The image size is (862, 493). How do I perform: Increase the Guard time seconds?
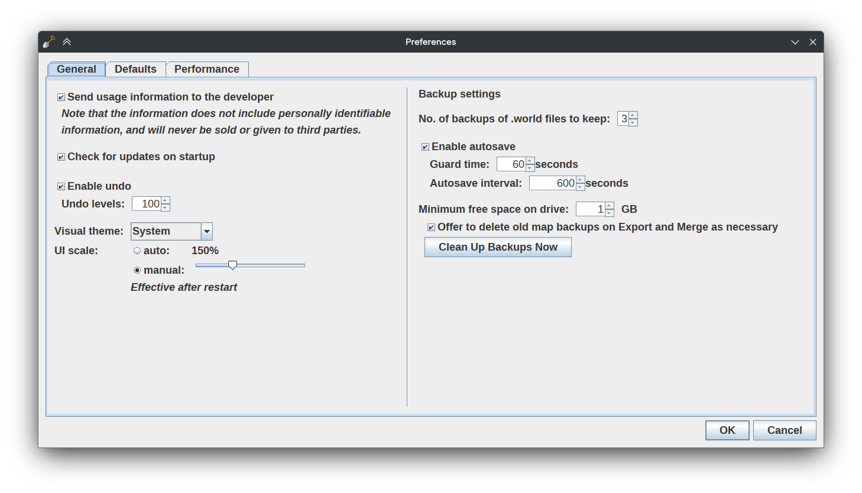click(530, 161)
